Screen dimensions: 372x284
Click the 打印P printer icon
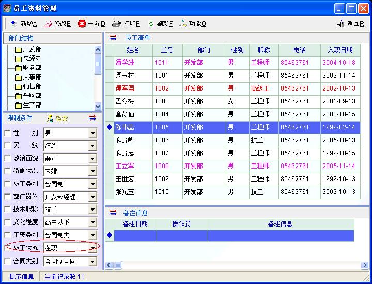click(x=116, y=23)
